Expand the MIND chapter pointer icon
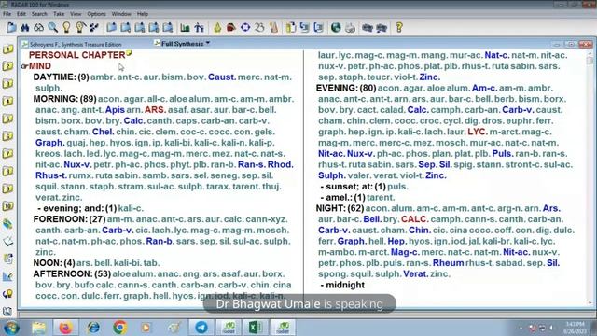597x336 pixels. pyautogui.click(x=25, y=66)
